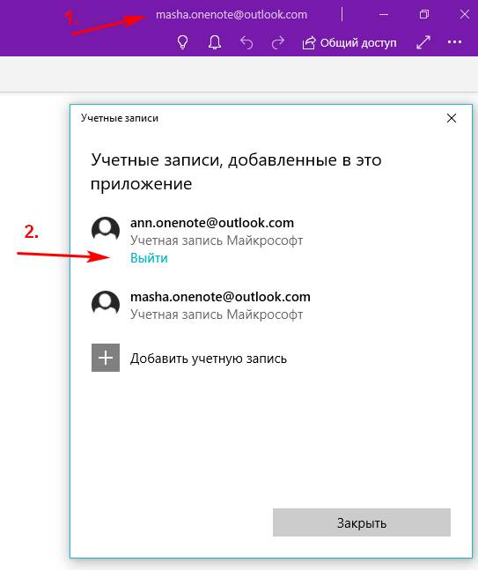This screenshot has height=570, width=478.
Task: Open Общий доступ sharing button
Action: coord(349,43)
